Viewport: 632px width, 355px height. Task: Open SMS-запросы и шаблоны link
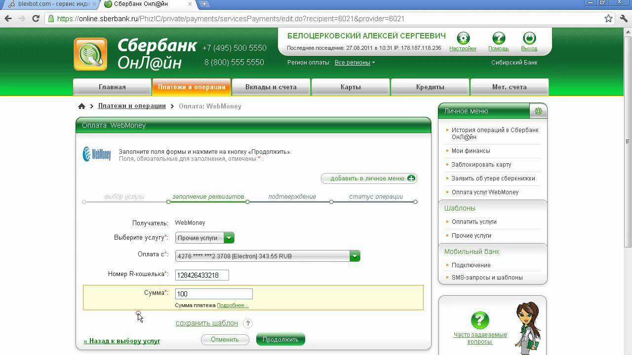click(x=487, y=278)
